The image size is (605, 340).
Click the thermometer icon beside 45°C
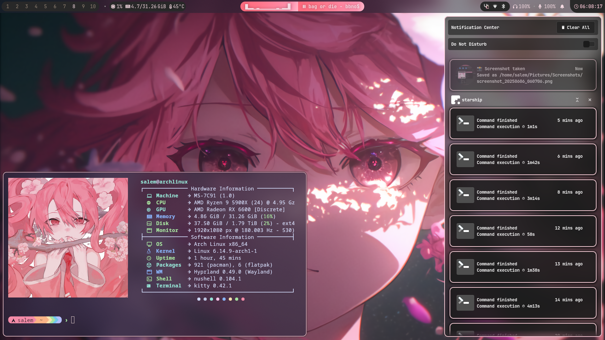[170, 7]
